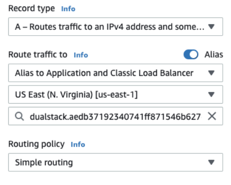231x185 pixels.
Task: Select the us-east-1 text in region box
Action: click(116, 95)
